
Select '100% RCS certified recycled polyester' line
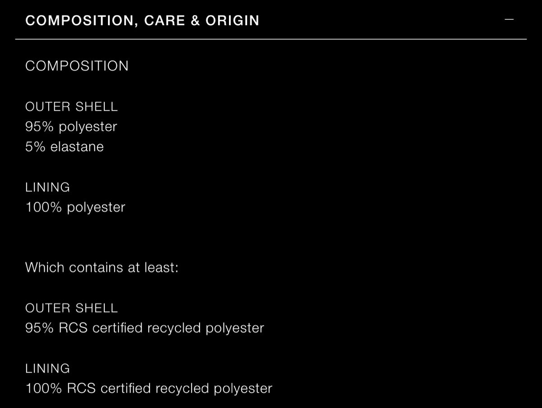point(149,389)
